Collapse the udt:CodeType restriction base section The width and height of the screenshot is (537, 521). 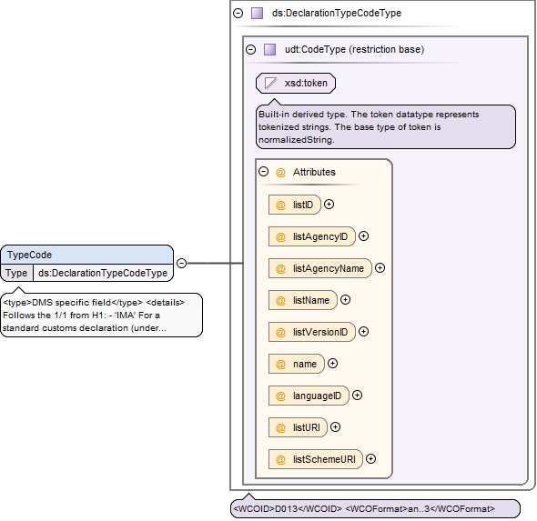[250, 50]
